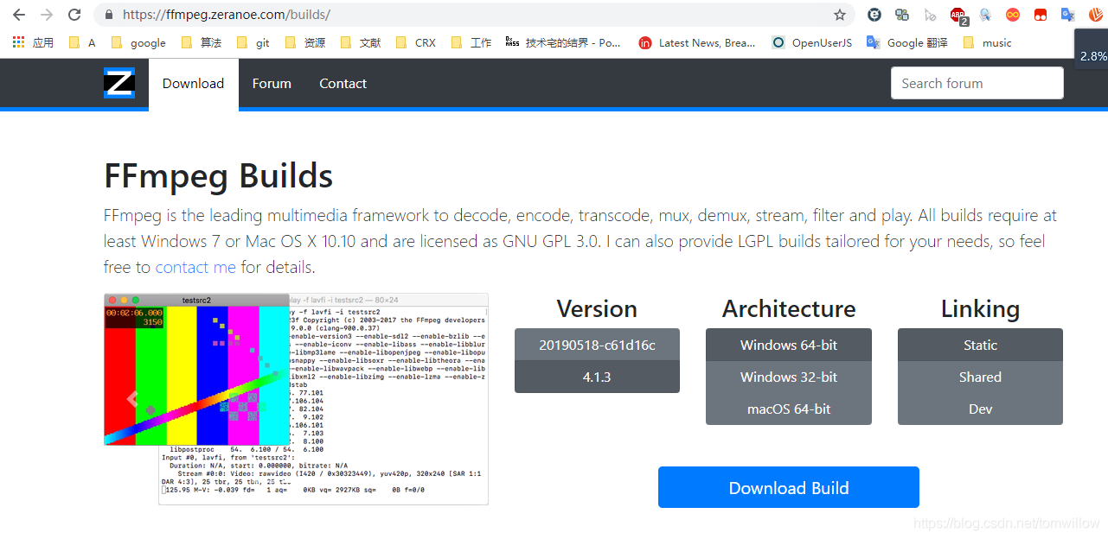Click the testsrc2 color bars screenshot

[196, 370]
